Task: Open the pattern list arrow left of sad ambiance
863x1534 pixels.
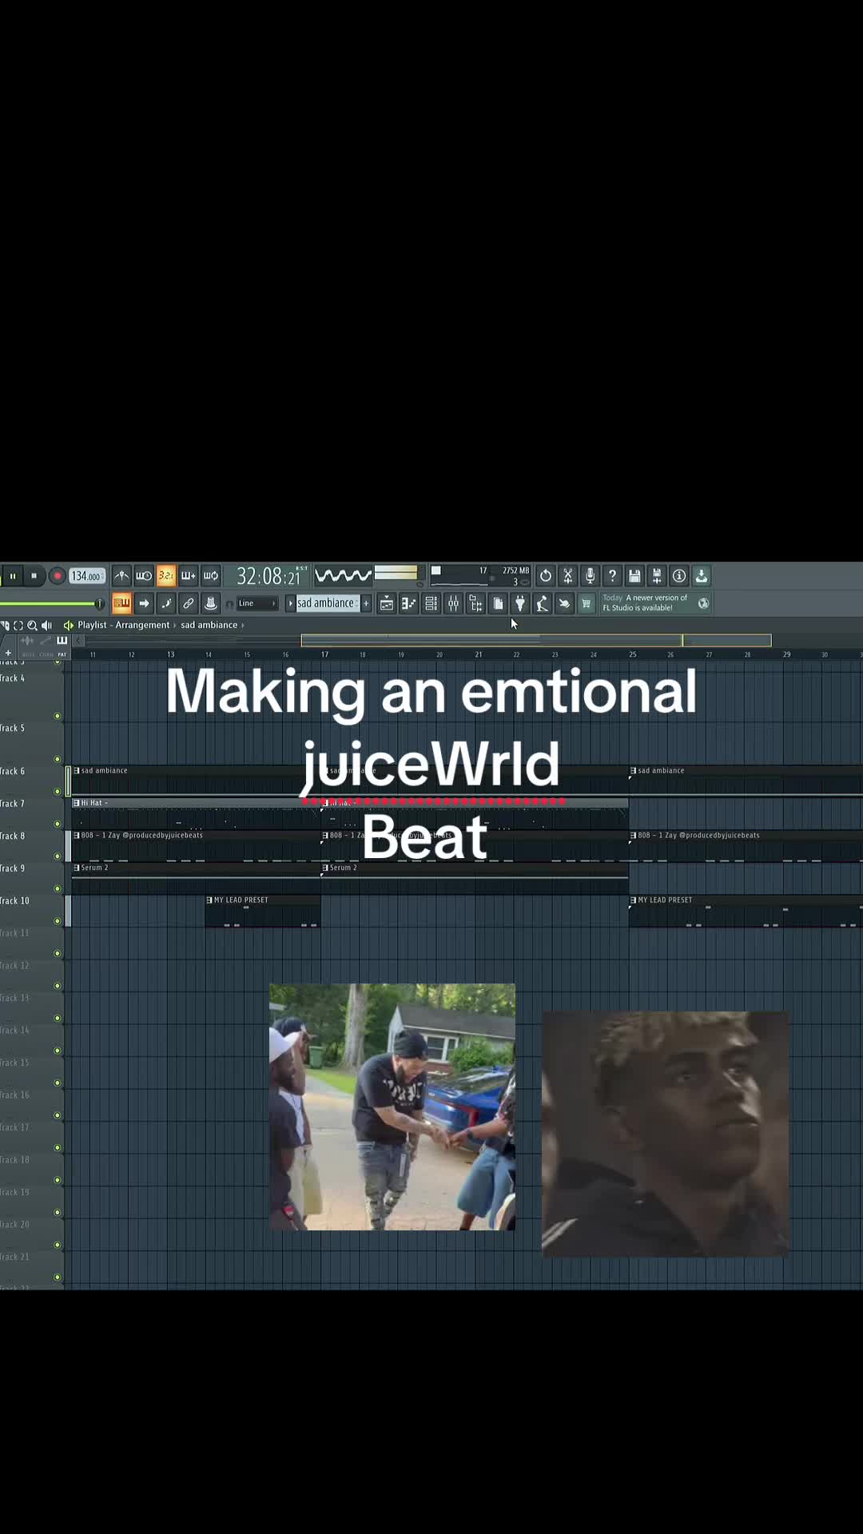Action: coord(291,603)
